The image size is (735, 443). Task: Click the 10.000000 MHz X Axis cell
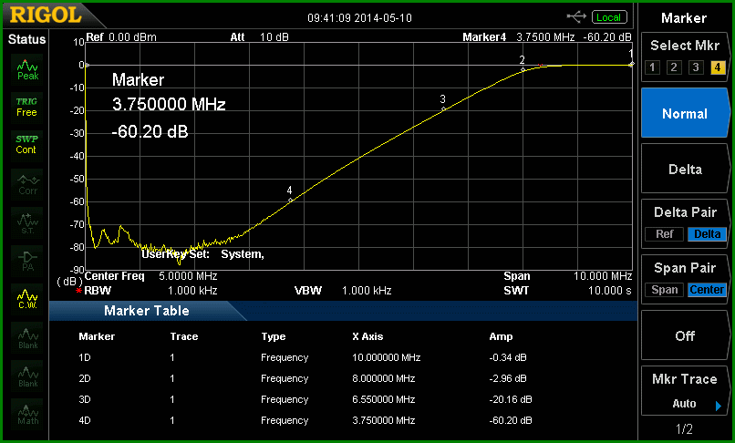[x=387, y=357]
